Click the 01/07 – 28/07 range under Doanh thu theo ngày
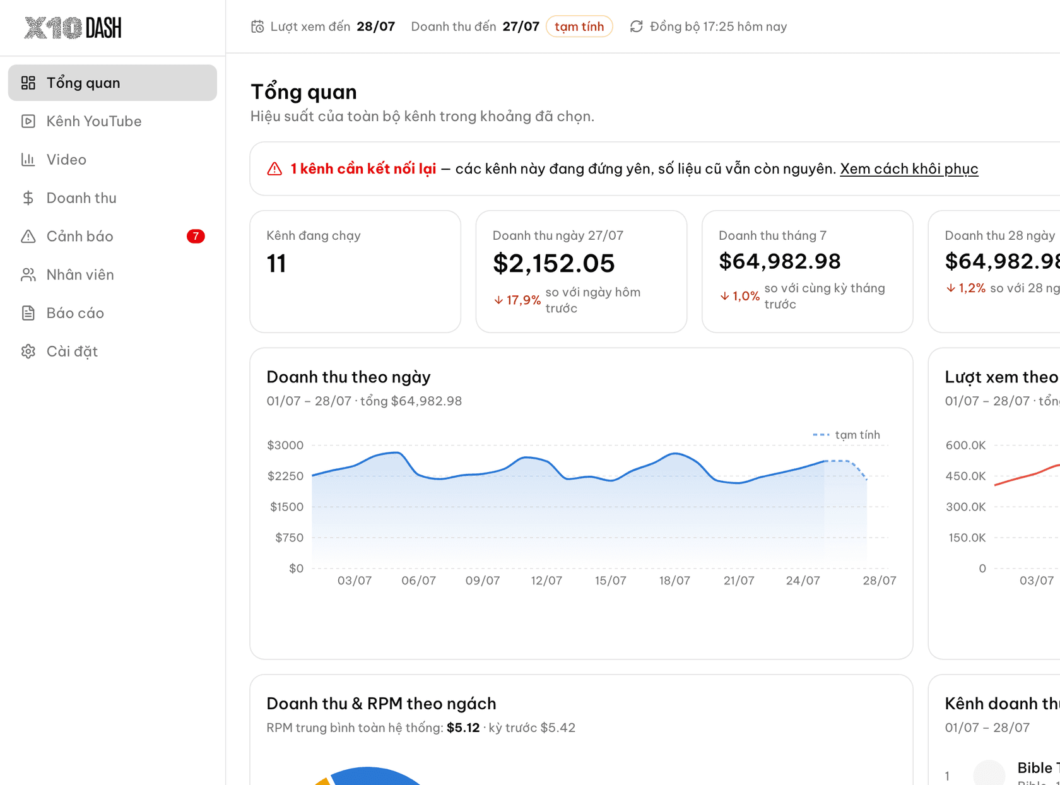 pyautogui.click(x=309, y=401)
